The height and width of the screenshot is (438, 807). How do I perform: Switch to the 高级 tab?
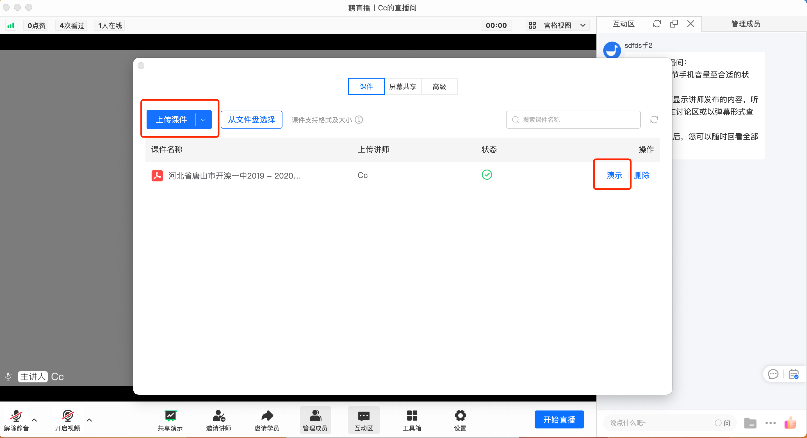coord(439,86)
